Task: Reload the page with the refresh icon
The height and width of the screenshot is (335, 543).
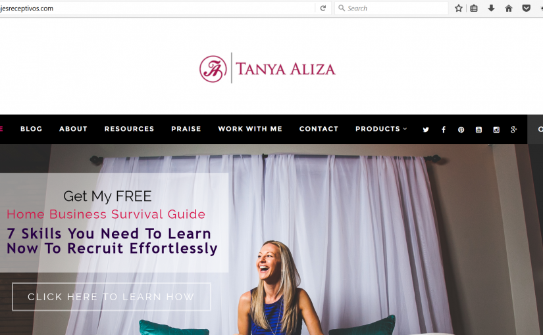Action: point(323,9)
